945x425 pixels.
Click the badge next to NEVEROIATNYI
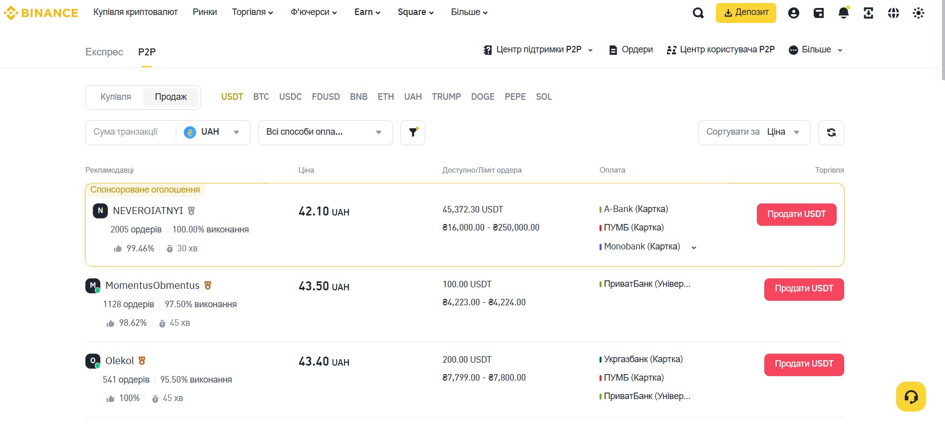click(191, 211)
